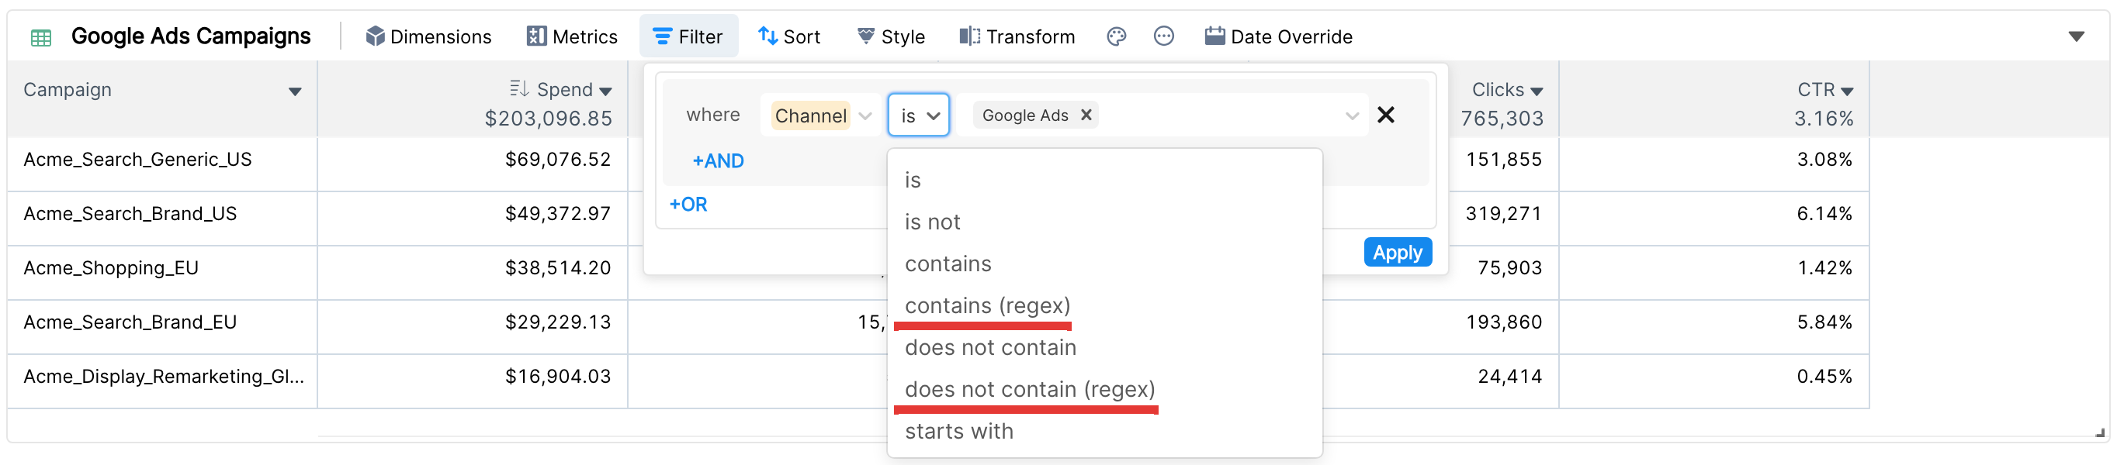2117x465 pixels.
Task: Click the more options ellipsis icon
Action: point(1164,36)
